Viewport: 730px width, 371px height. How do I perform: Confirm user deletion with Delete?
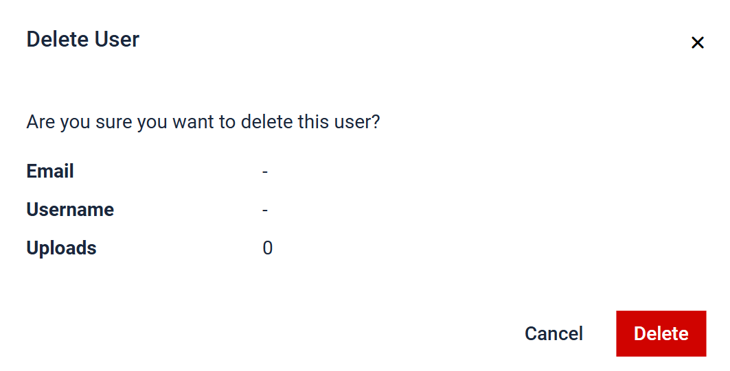click(661, 333)
